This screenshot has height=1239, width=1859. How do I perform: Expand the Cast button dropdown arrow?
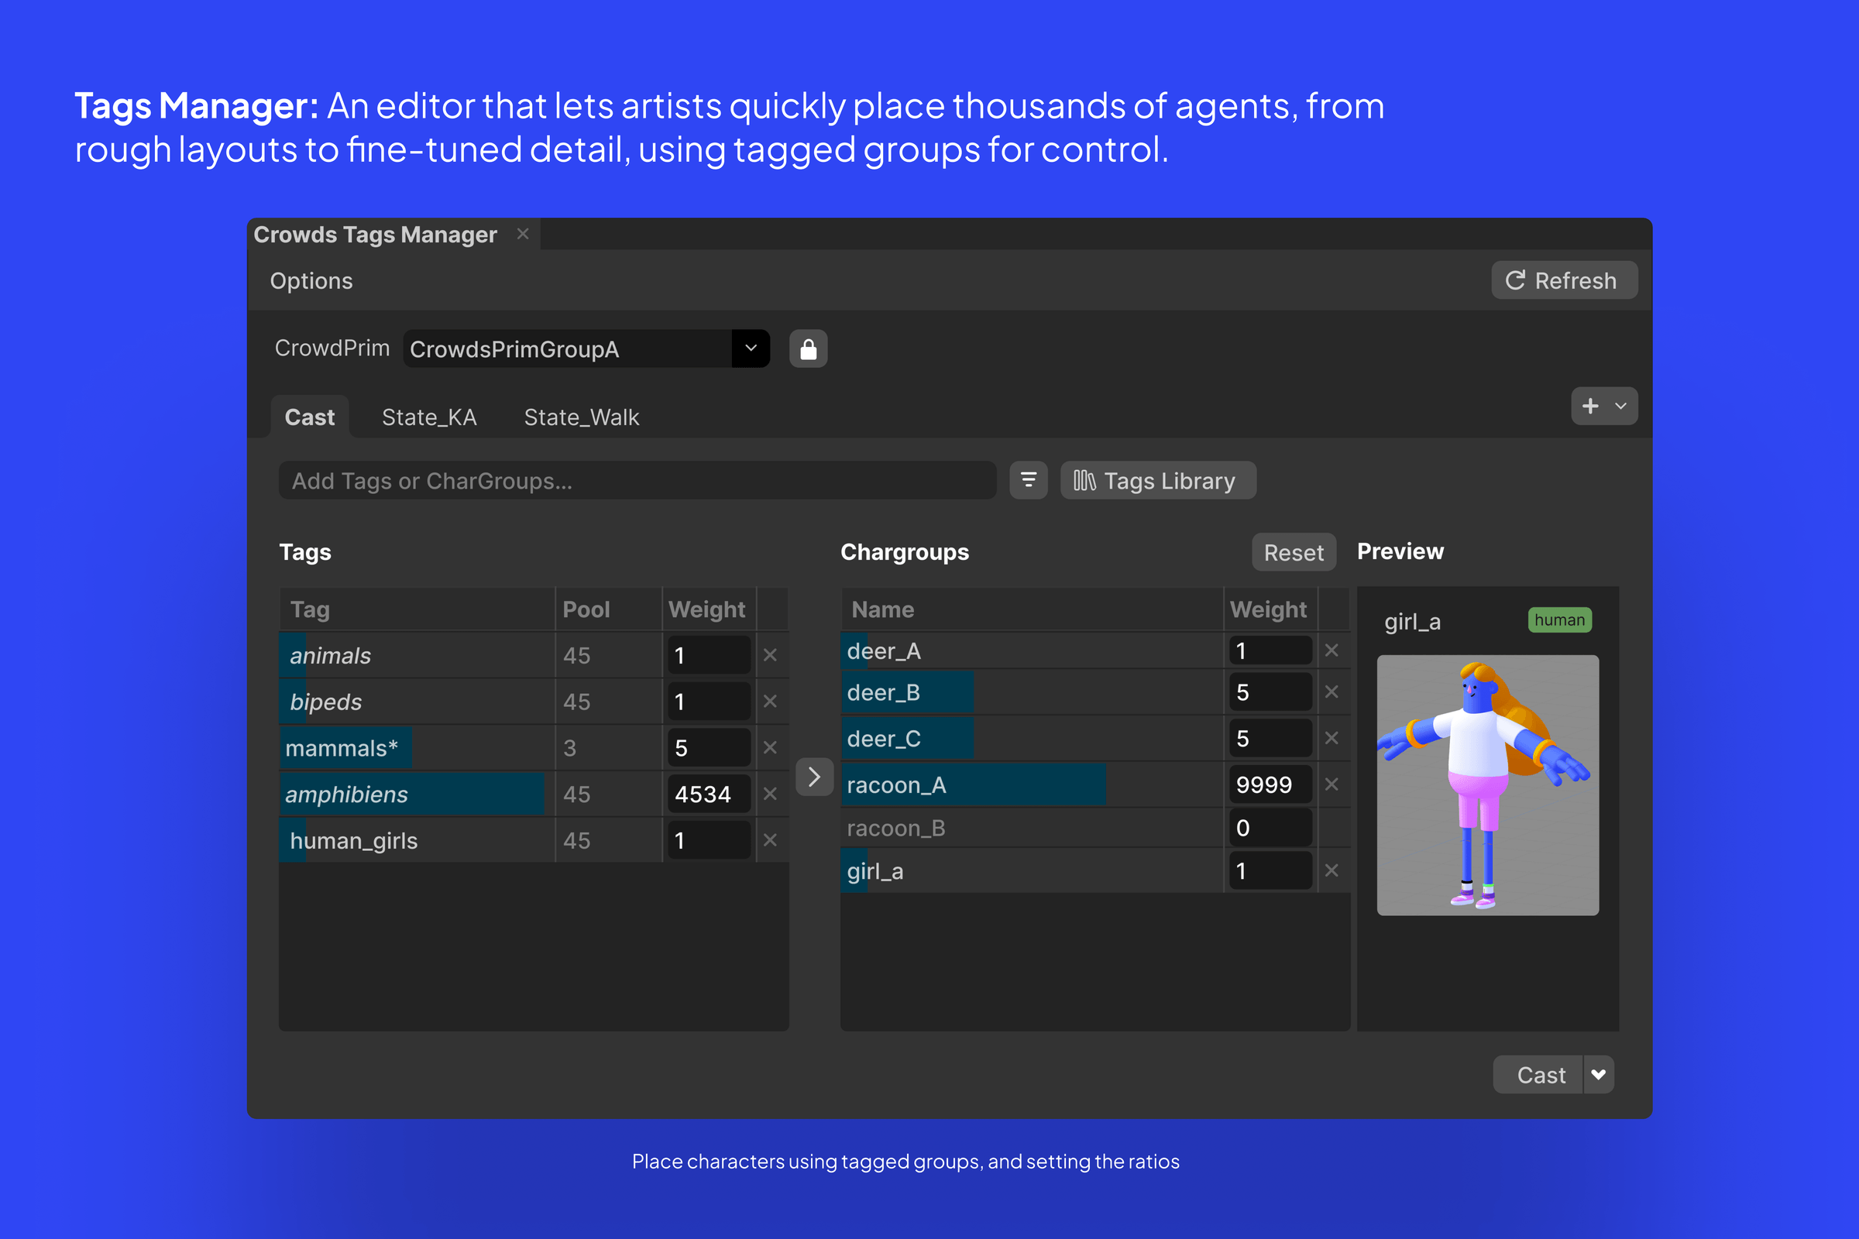coord(1598,1075)
